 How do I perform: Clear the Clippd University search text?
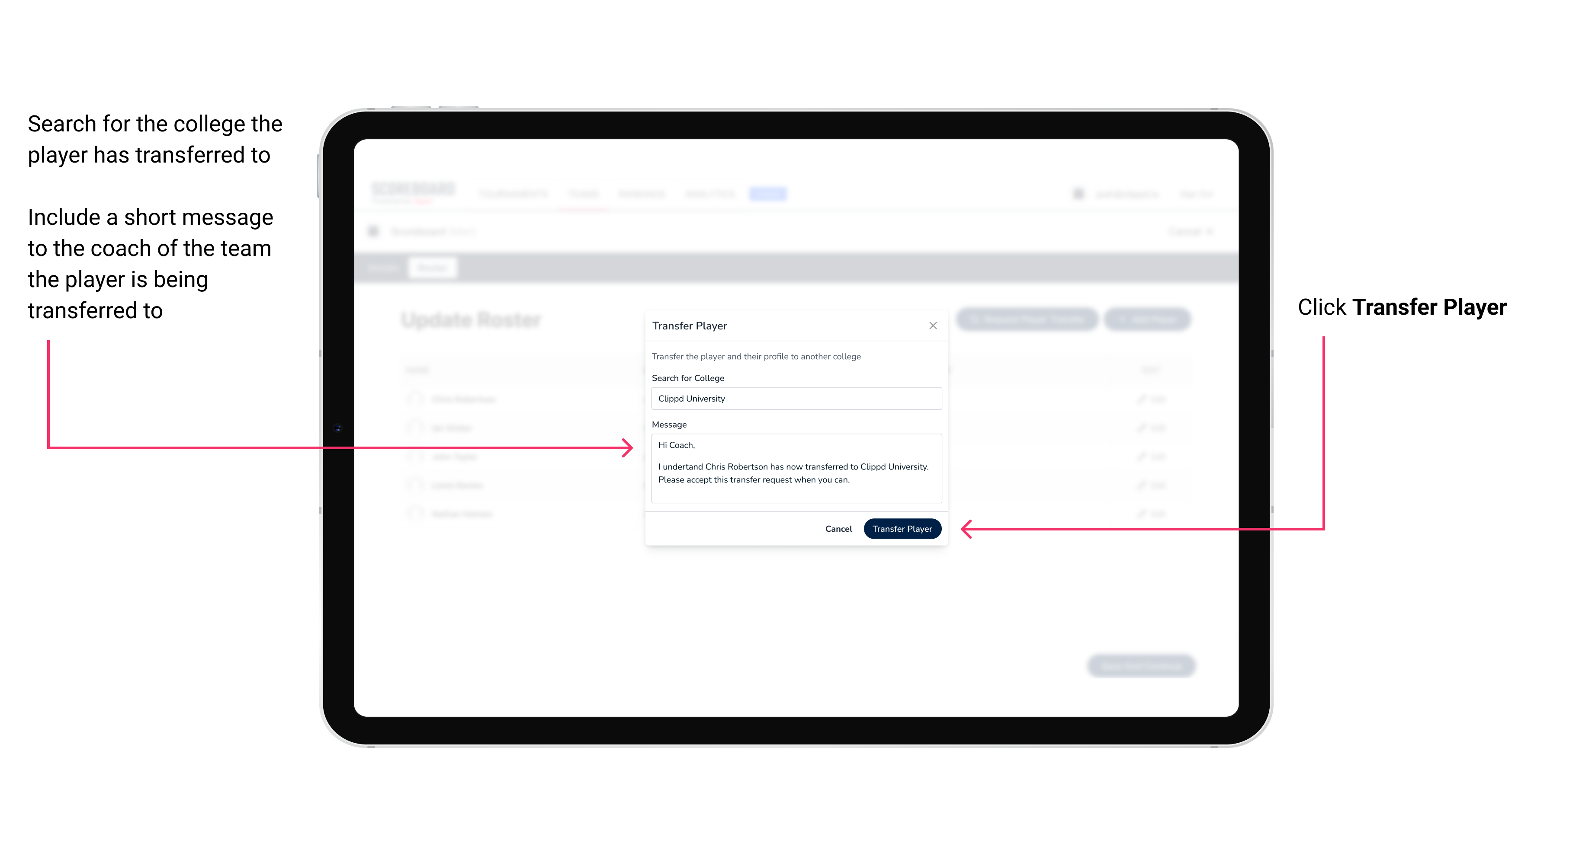pos(794,399)
